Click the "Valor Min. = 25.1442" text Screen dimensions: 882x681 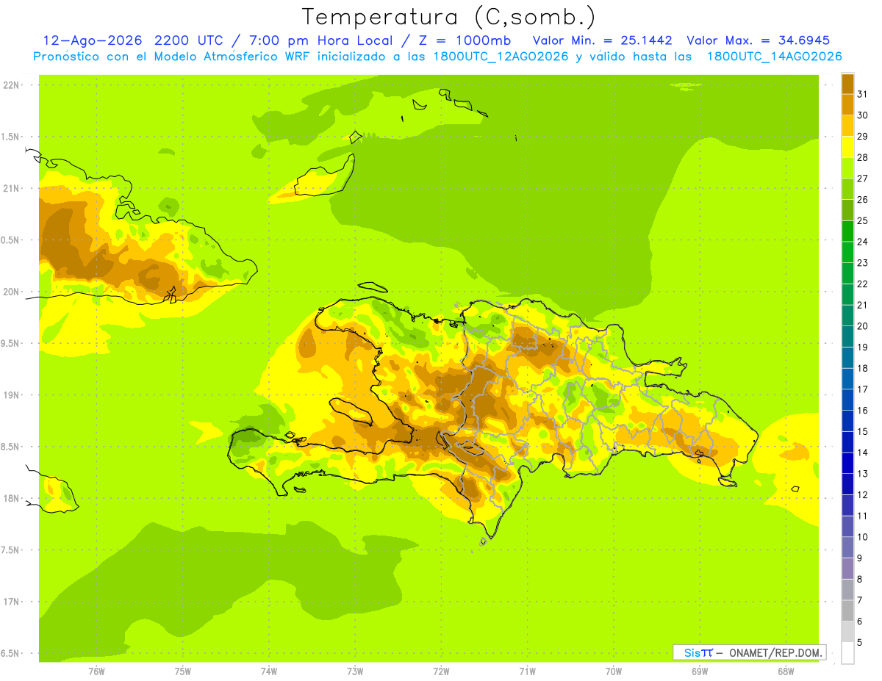(x=602, y=40)
